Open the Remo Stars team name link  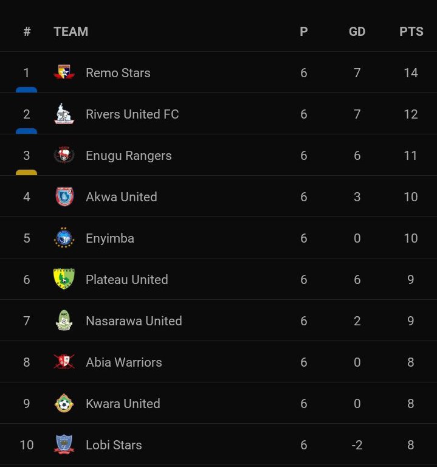118,73
